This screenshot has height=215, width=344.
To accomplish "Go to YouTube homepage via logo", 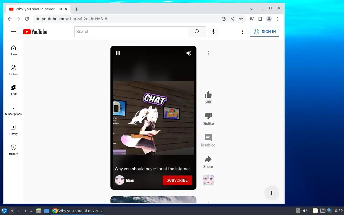I will (35, 32).
